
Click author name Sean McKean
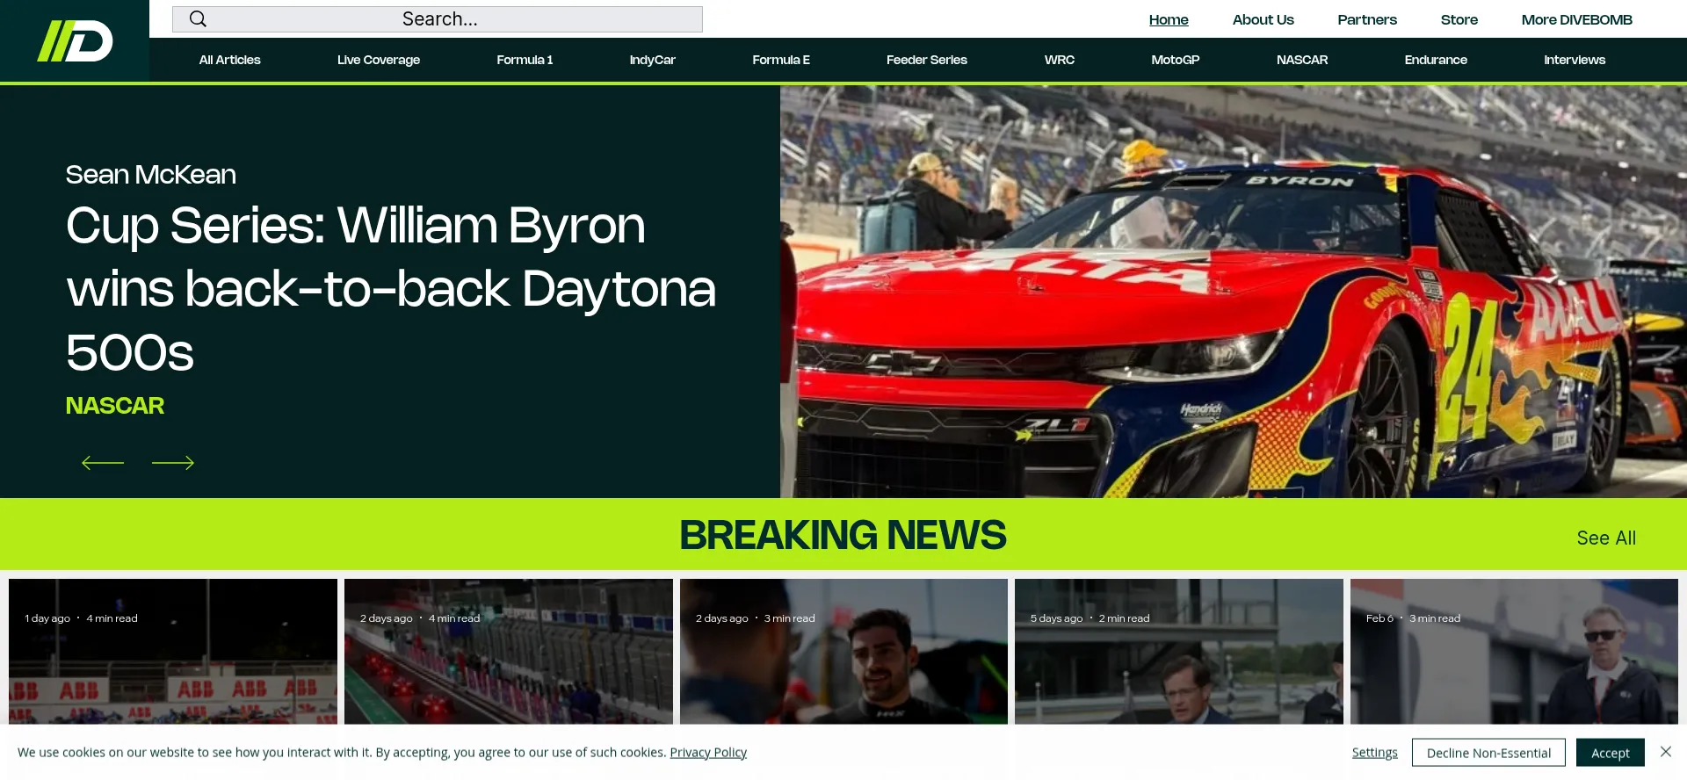(x=150, y=174)
